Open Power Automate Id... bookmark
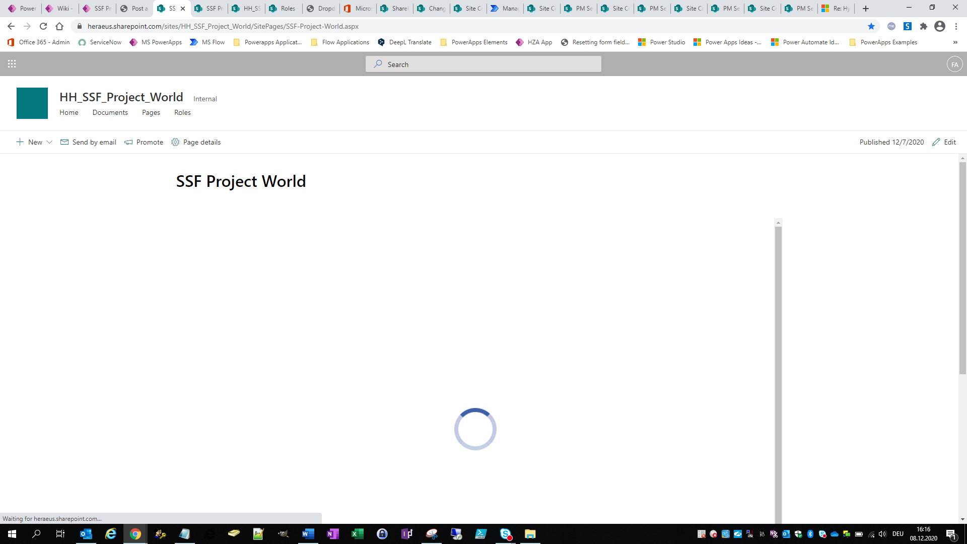Screen dimensions: 967x544 [x=805, y=42]
